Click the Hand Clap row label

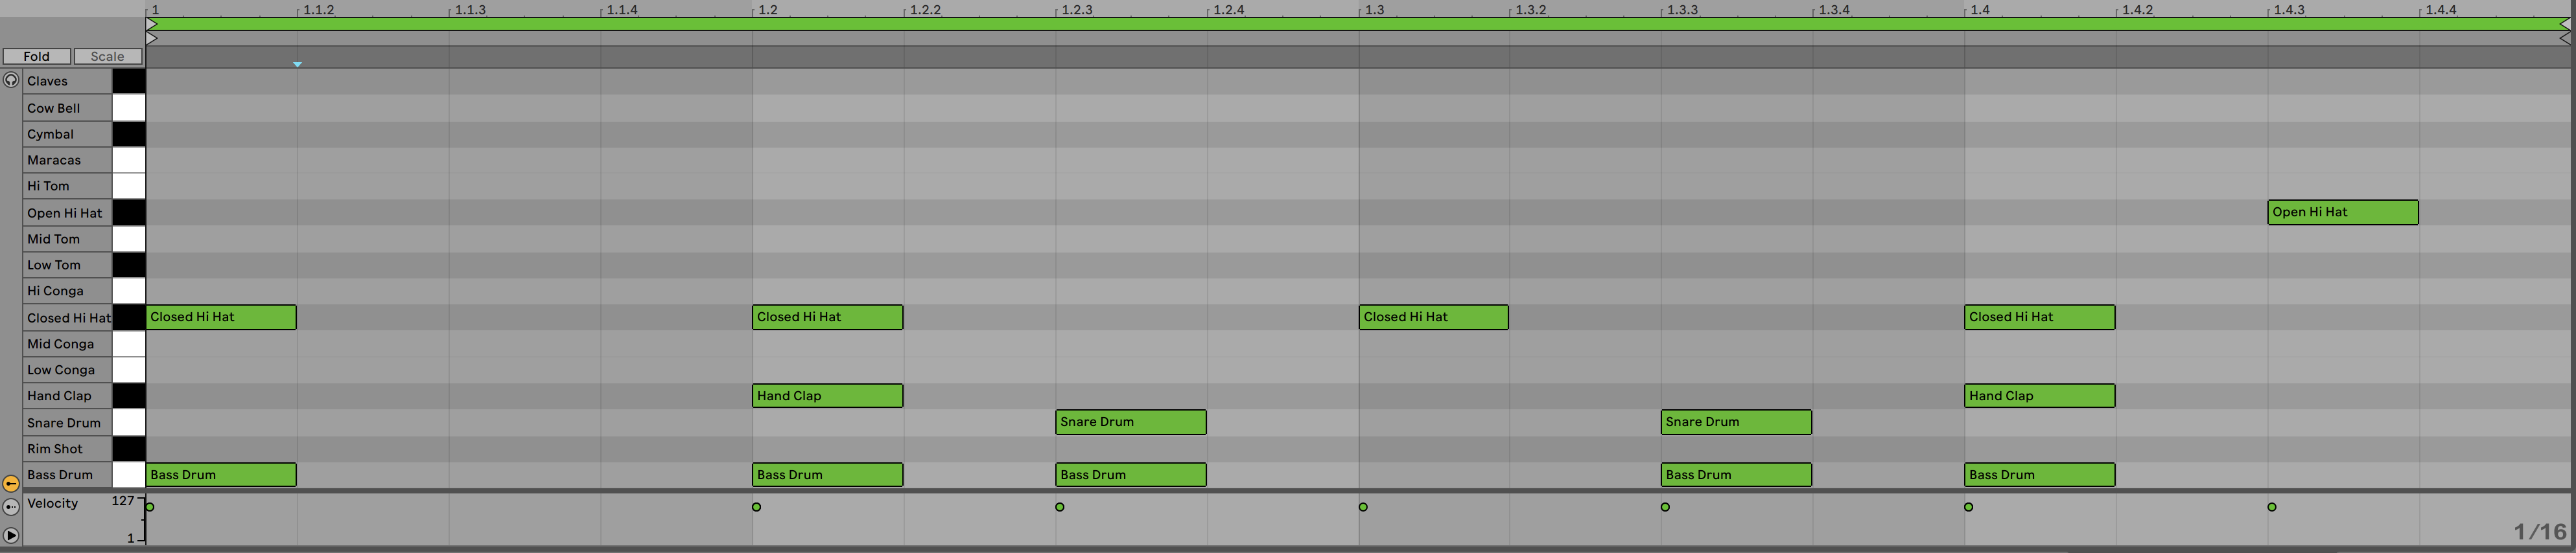coord(59,395)
